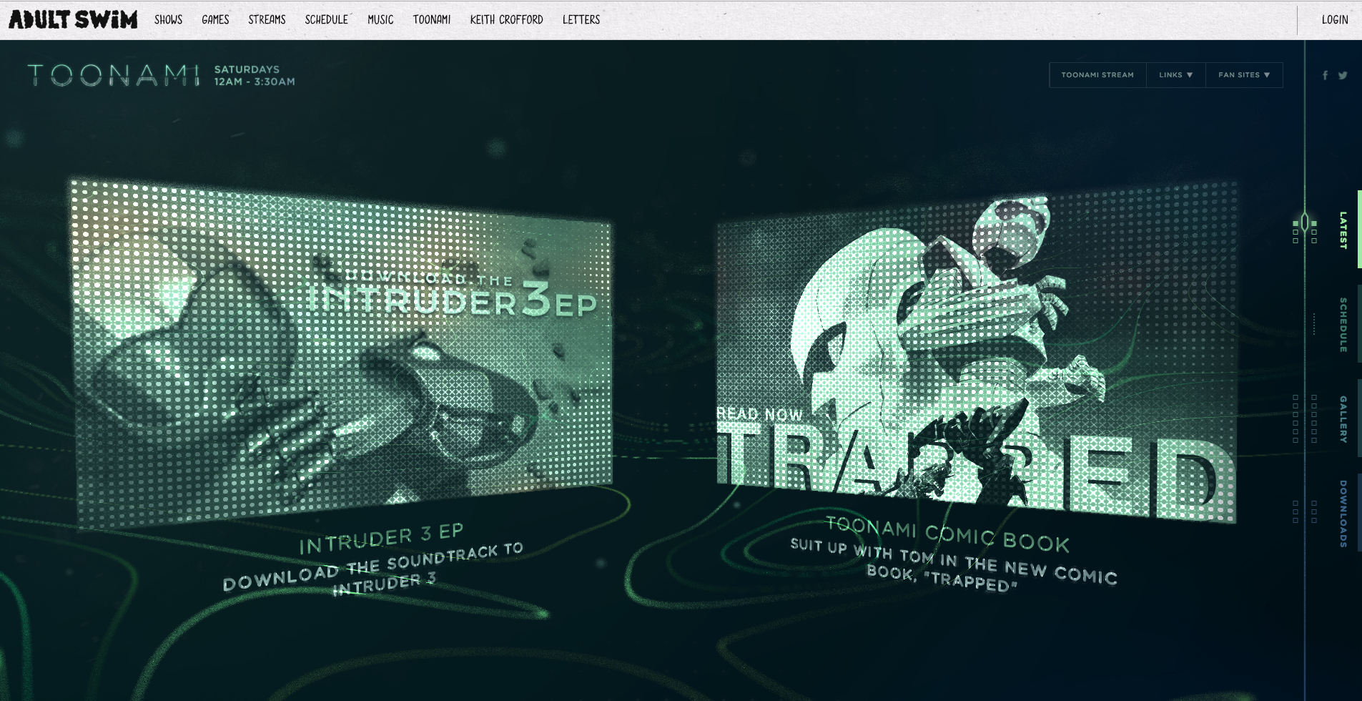The height and width of the screenshot is (701, 1362).
Task: Click the Login link
Action: coord(1334,19)
